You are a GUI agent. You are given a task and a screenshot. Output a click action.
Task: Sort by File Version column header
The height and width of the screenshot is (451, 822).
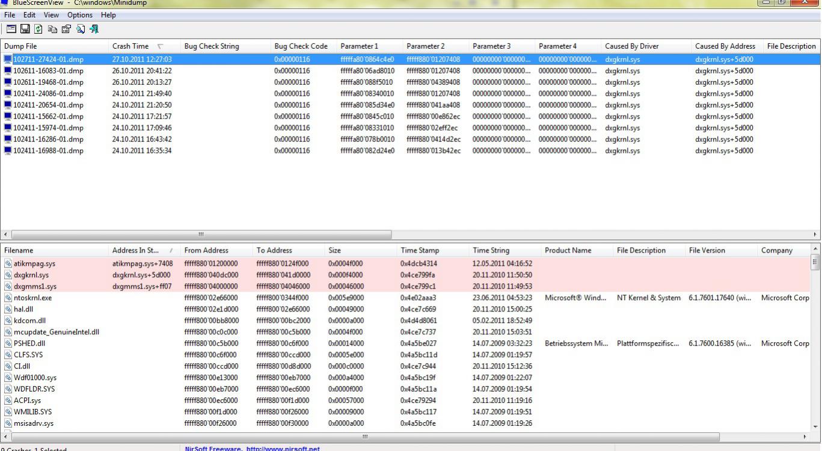pyautogui.click(x=722, y=251)
